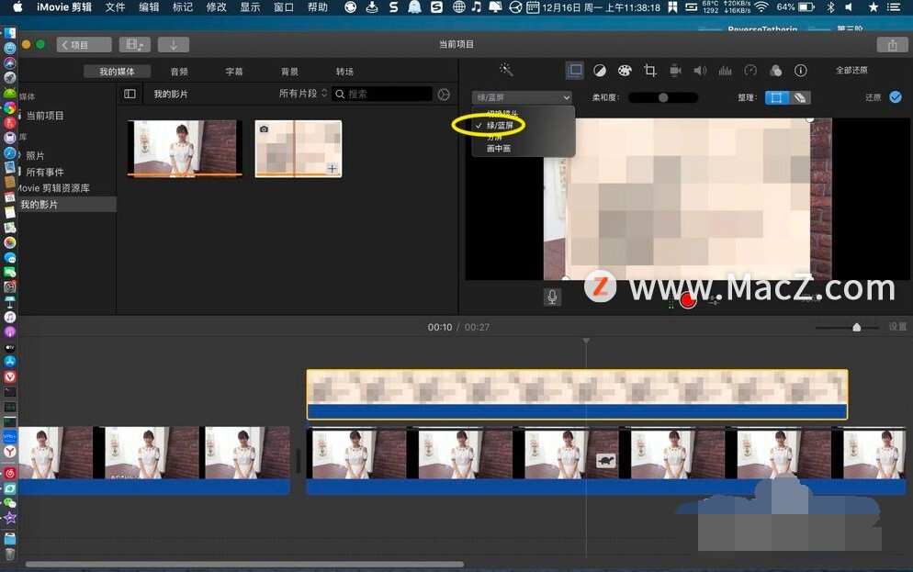Click the Wi-Fi icon in menu bar
The height and width of the screenshot is (572, 913).
click(761, 7)
